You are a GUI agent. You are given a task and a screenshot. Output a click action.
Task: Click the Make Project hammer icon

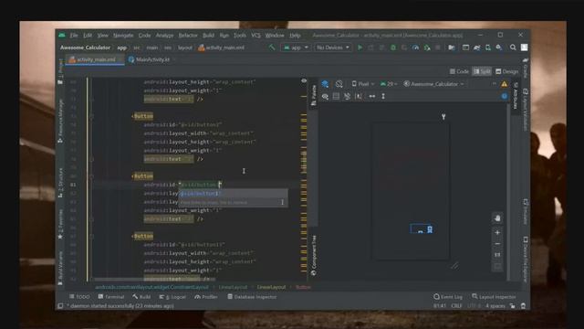click(x=272, y=48)
